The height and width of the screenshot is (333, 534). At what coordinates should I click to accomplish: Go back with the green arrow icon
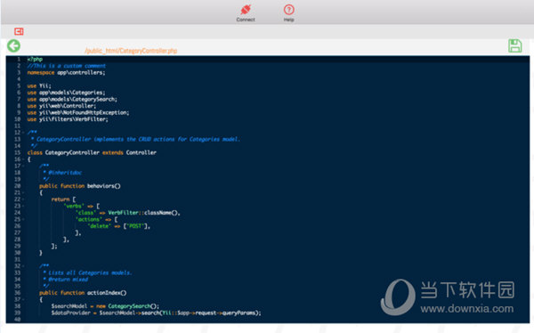[x=14, y=45]
